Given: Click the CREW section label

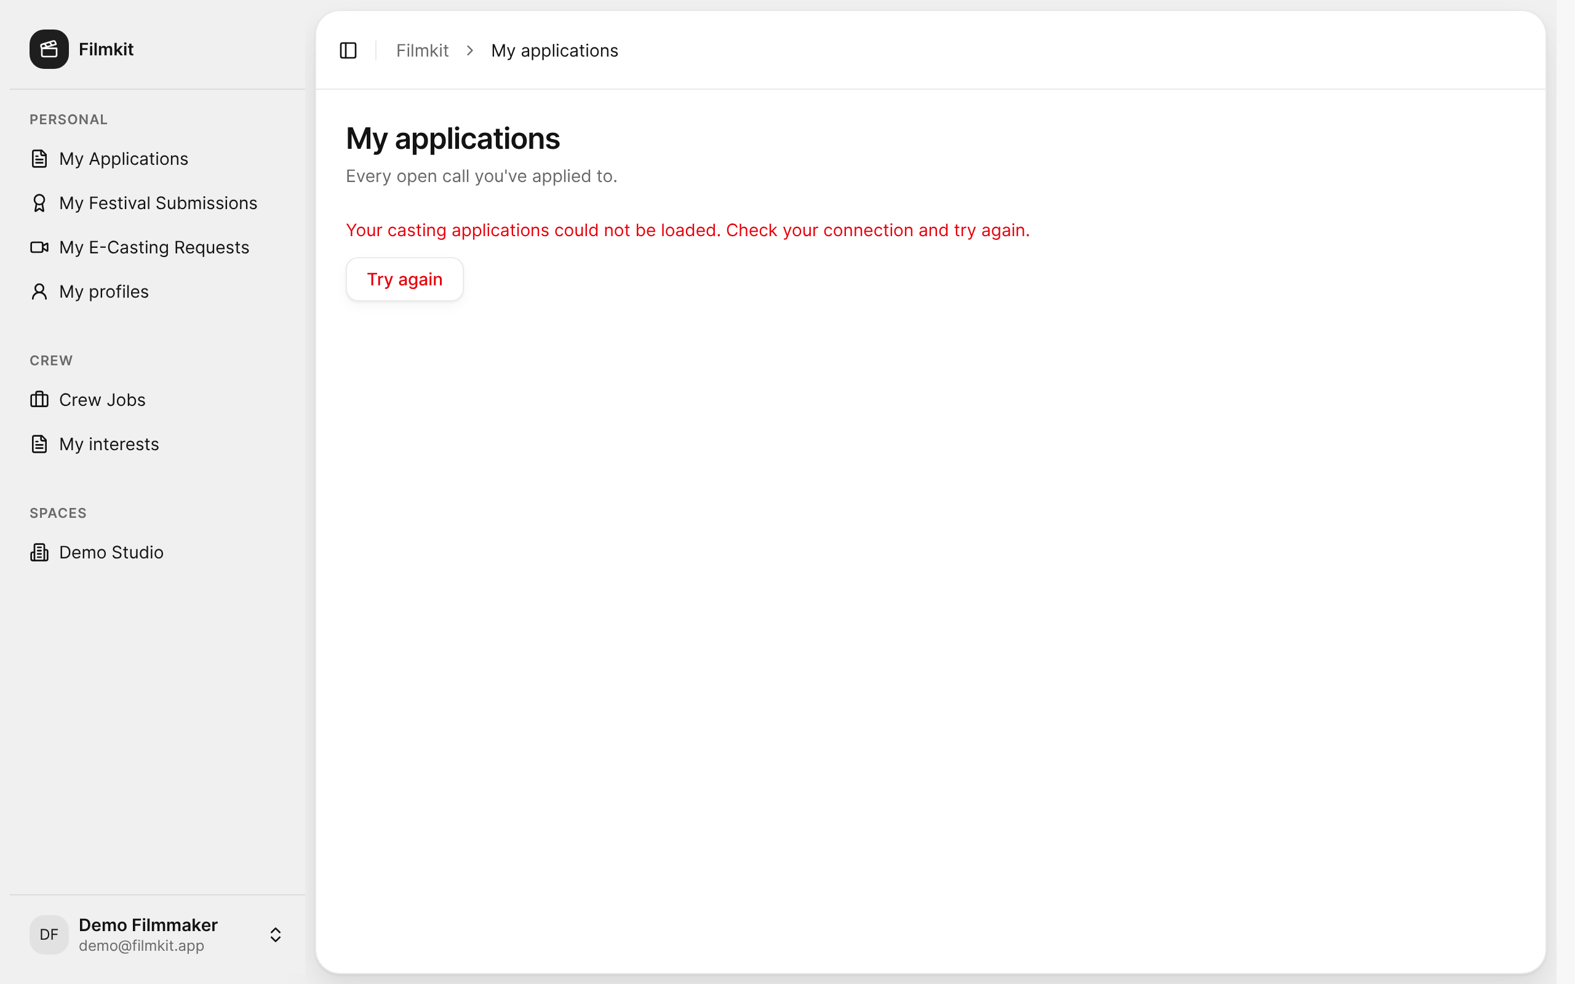Looking at the screenshot, I should click(51, 360).
